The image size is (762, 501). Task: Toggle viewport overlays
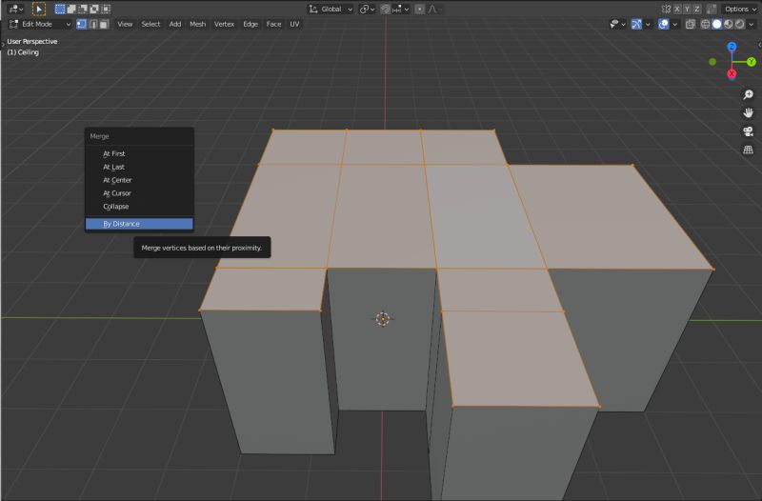[x=663, y=24]
